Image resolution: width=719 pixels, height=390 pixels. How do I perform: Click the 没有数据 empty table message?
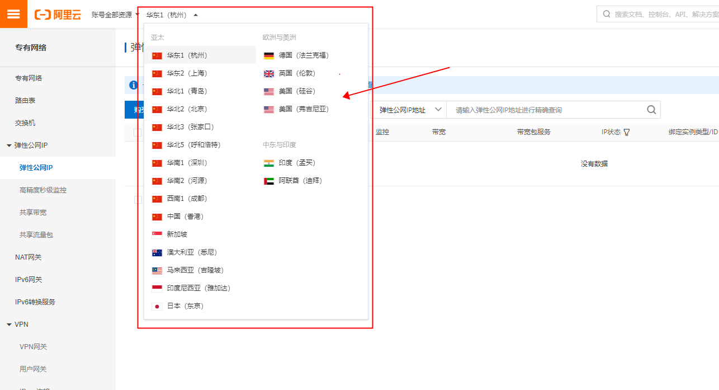tap(594, 164)
